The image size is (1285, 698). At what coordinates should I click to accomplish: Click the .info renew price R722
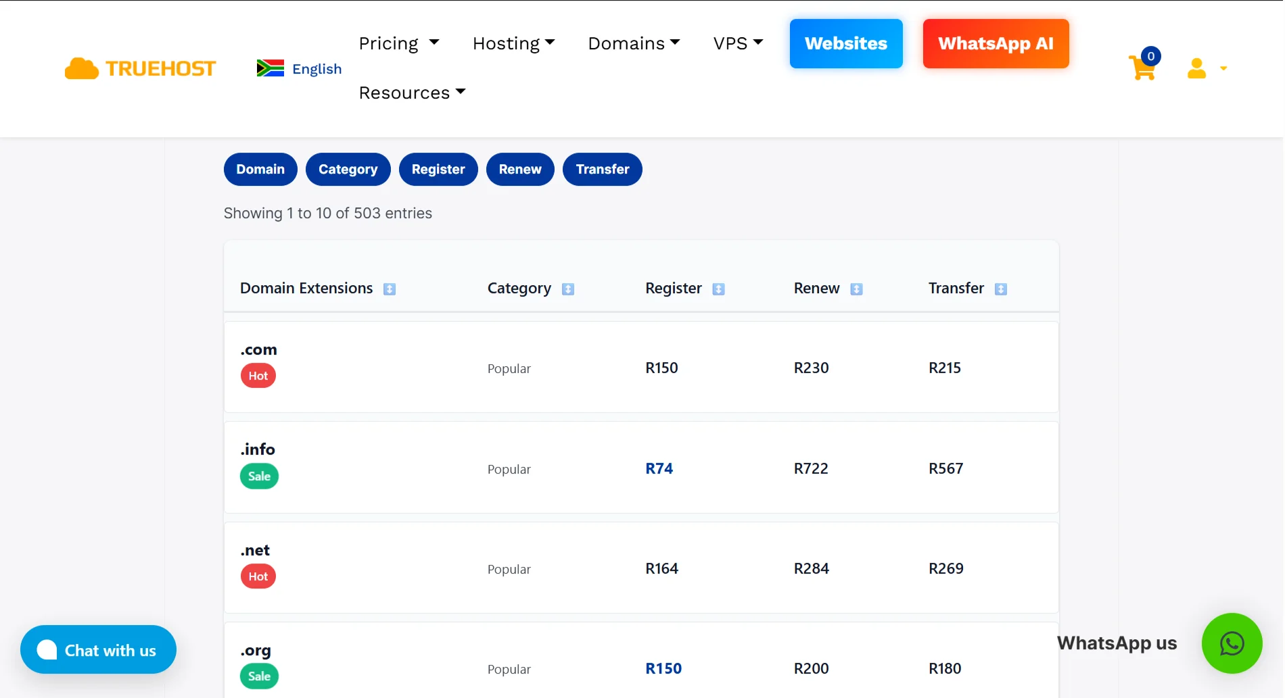coord(811,468)
